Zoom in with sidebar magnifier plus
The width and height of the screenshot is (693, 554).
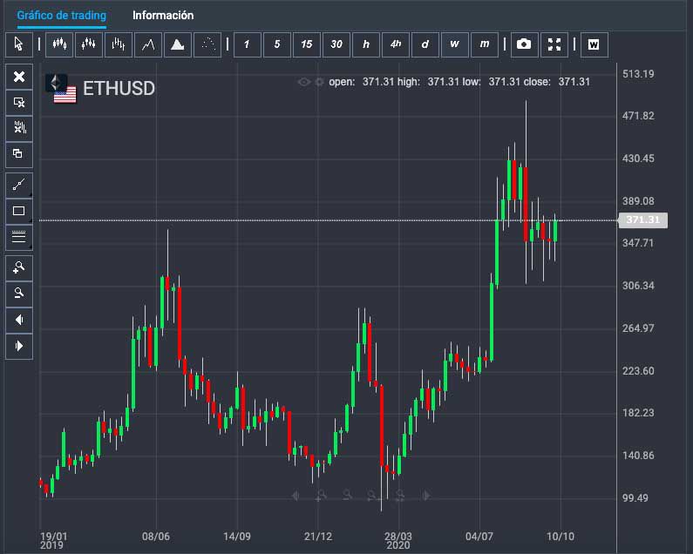click(19, 267)
